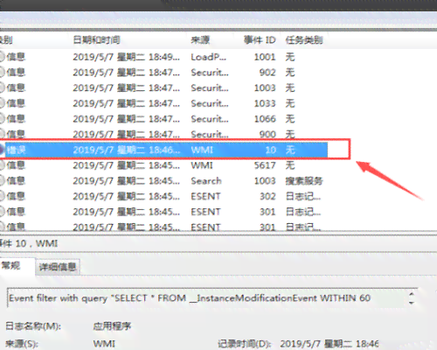Screen dimensions: 437x350
Task: Click the 日志名称(M): label
Action: coord(33,326)
